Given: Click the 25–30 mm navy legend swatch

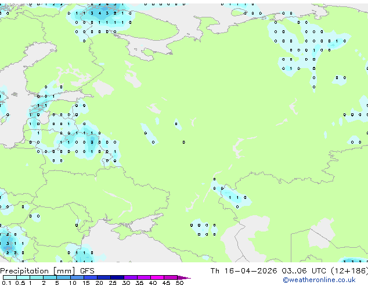Looking at the screenshot, I should click(x=117, y=277).
